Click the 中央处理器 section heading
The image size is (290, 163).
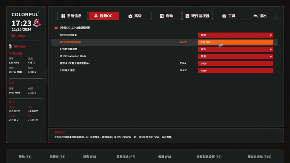(x=15, y=53)
